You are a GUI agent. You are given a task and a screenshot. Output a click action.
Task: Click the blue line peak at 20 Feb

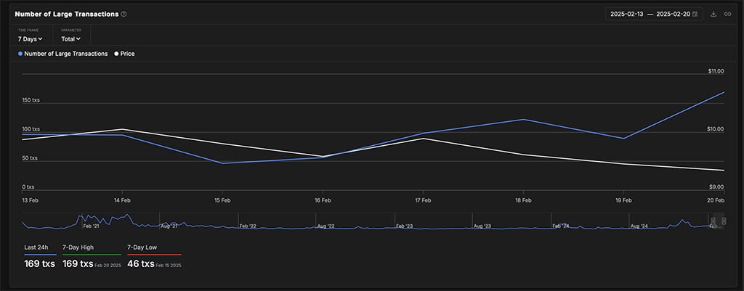[724, 92]
